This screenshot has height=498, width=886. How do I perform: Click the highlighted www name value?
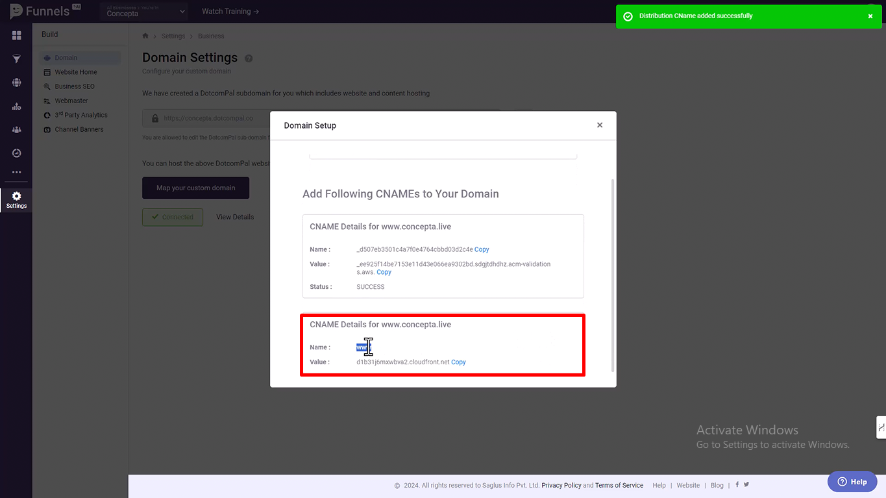(363, 347)
